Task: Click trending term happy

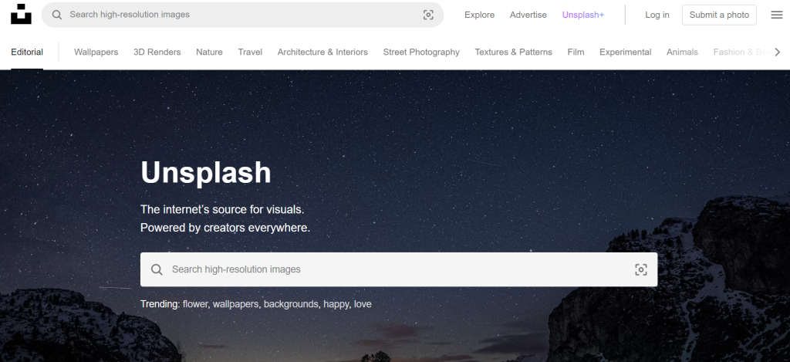Action: [x=336, y=304]
